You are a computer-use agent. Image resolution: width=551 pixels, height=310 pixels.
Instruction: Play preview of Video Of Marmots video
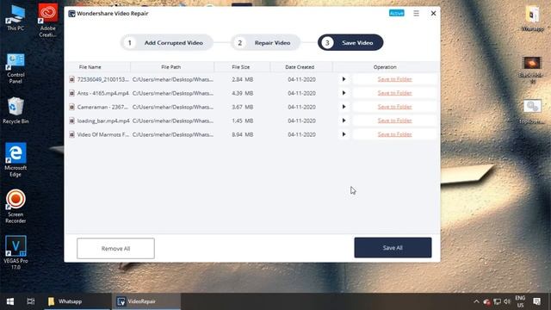point(344,134)
